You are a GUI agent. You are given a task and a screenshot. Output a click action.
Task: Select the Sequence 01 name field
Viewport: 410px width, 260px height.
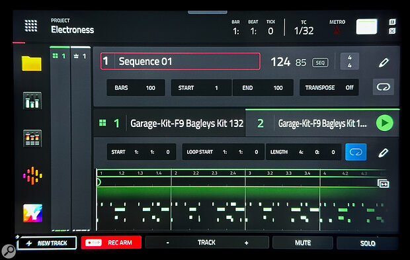point(180,62)
